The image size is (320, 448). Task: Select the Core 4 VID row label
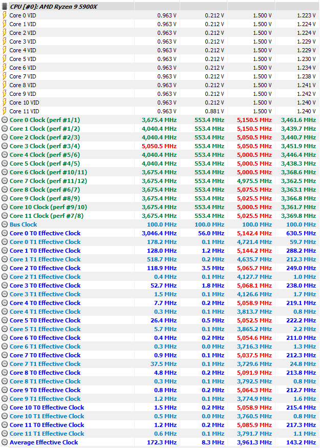23,50
